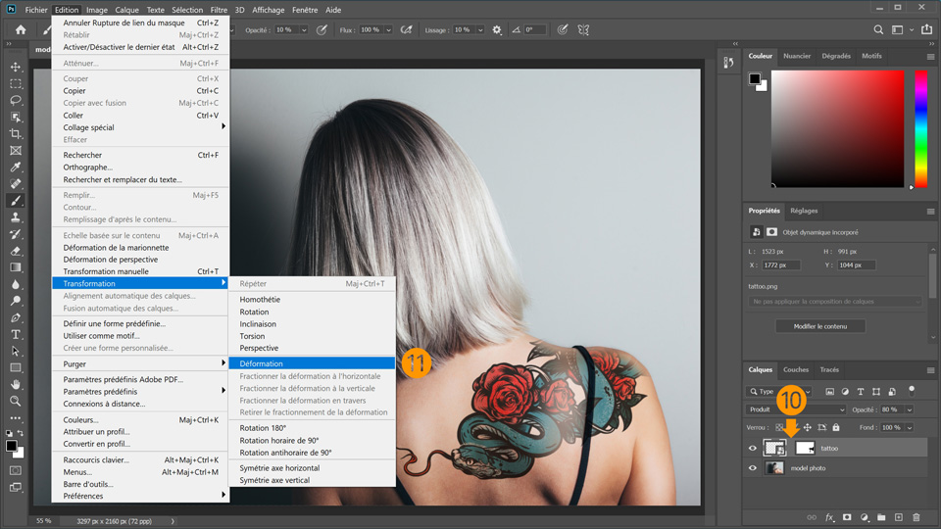Select the Dodge tool
The height and width of the screenshot is (529, 941).
pyautogui.click(x=16, y=301)
